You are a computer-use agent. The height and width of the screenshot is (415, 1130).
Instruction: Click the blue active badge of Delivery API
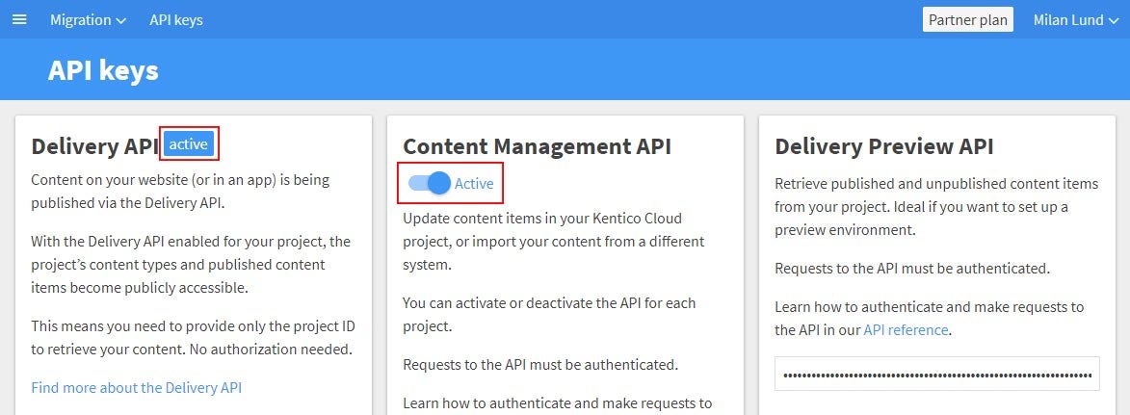pos(189,144)
